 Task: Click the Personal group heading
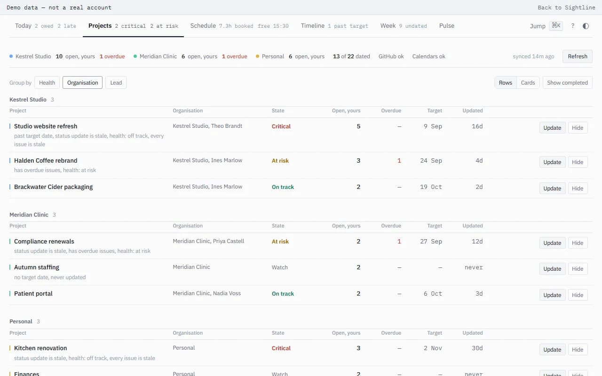[21, 321]
